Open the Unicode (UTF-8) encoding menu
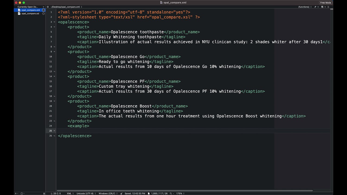 [x=86, y=193]
